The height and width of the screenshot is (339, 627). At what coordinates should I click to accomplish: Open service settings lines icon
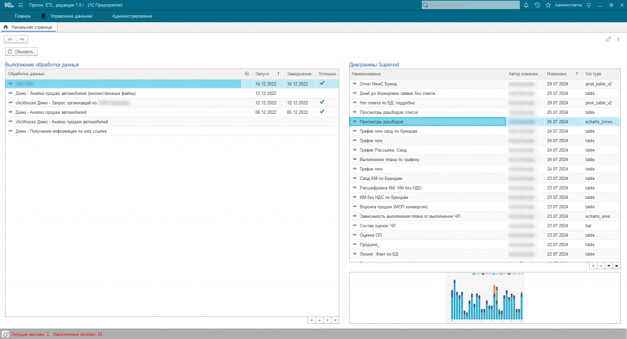point(588,5)
